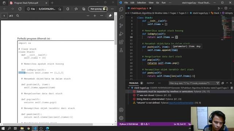The image size is (234, 131).
Task: Open the Run and Debug view in VS Code
Action: click(x=121, y=34)
